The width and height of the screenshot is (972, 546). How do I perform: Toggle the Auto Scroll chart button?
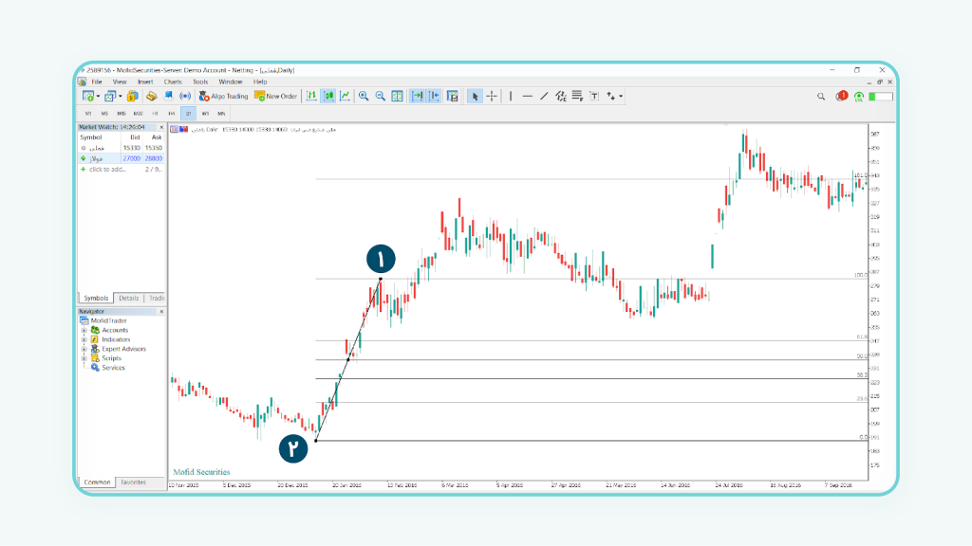tap(417, 96)
